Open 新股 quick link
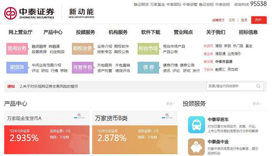 [x=227, y=46]
